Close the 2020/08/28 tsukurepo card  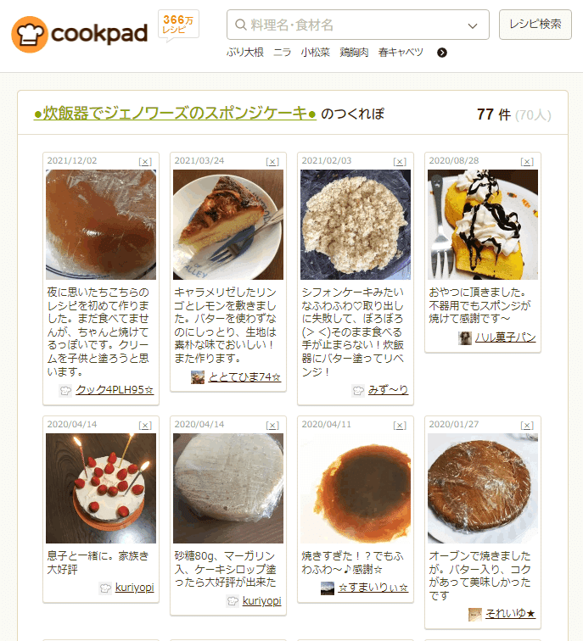(x=527, y=161)
